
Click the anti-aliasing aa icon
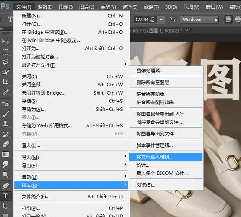click(x=172, y=20)
